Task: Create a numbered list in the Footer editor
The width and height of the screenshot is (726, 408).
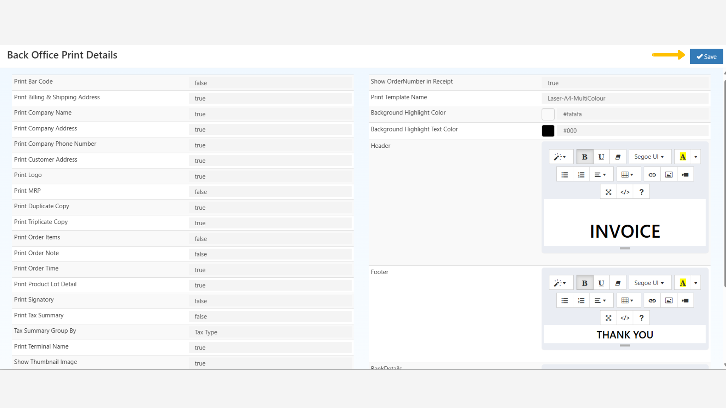Action: [x=581, y=300]
